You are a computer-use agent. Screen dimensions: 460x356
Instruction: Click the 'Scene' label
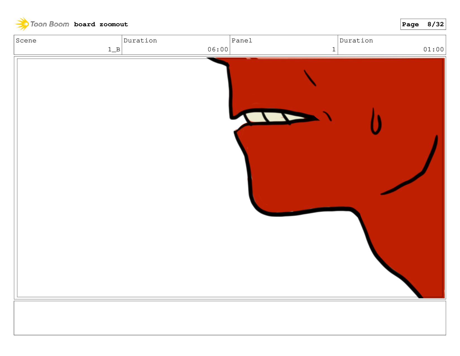pyautogui.click(x=26, y=40)
